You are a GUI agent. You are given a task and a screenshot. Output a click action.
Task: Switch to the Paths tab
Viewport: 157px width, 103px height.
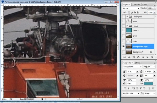144,4
